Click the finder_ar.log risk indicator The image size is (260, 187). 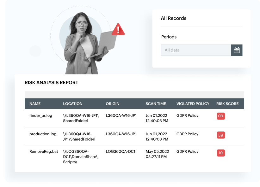click(x=220, y=116)
